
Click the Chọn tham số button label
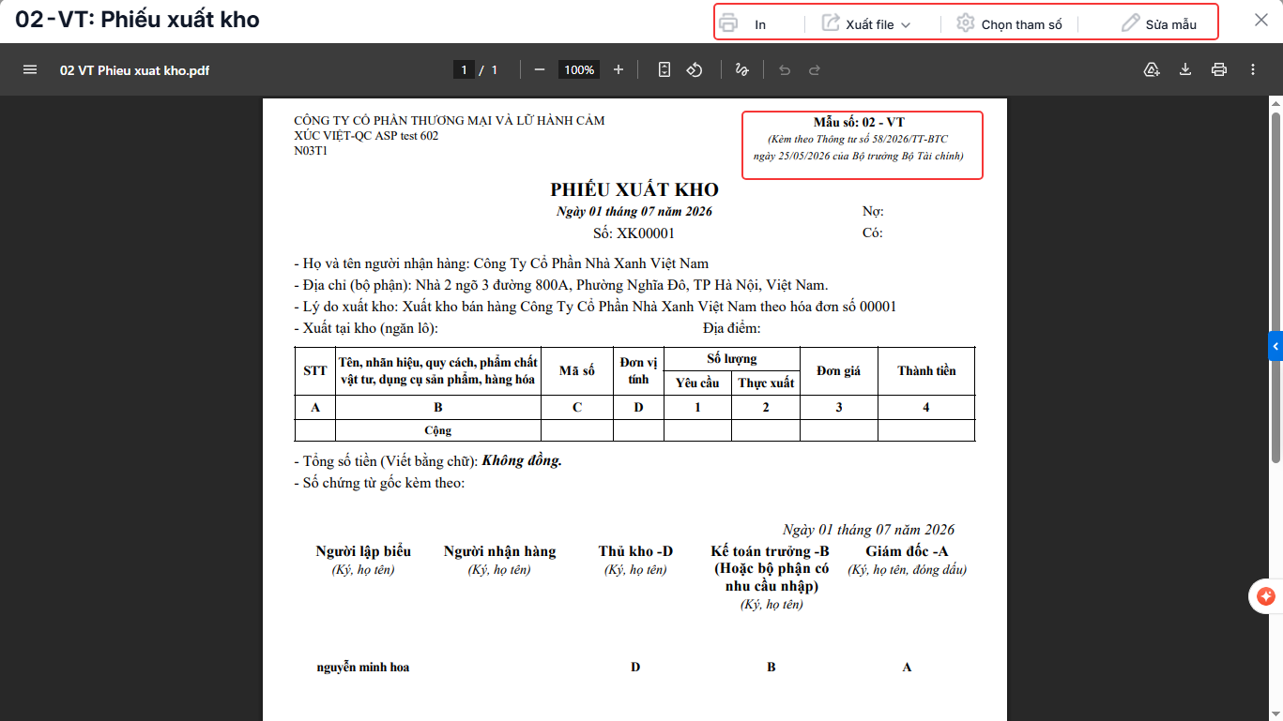point(1022,24)
